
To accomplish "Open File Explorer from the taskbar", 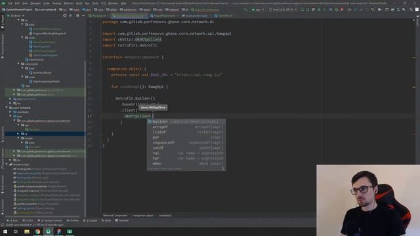I will point(27,231).
